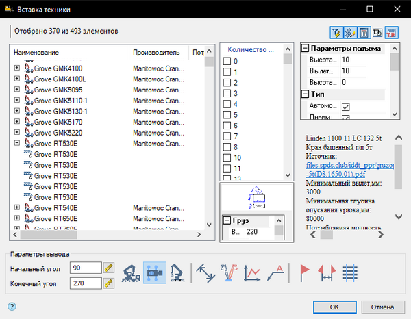This screenshot has height=319, width=411.
Task: Click the hook icon of first Grove RT530E child
Action: [28, 155]
